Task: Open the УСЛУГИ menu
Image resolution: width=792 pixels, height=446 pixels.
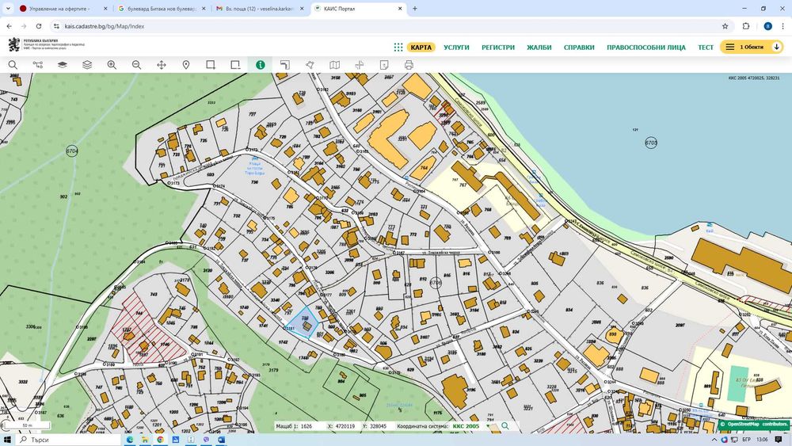Action: pos(456,48)
